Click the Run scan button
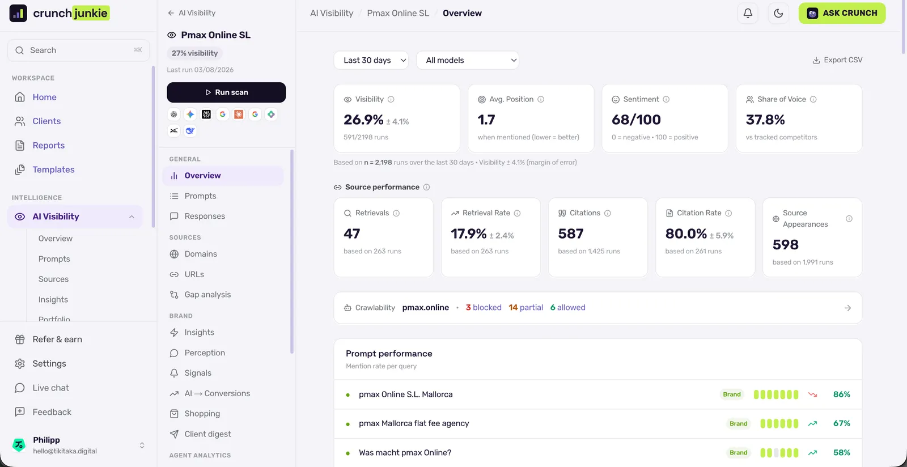The height and width of the screenshot is (467, 907). pyautogui.click(x=226, y=92)
